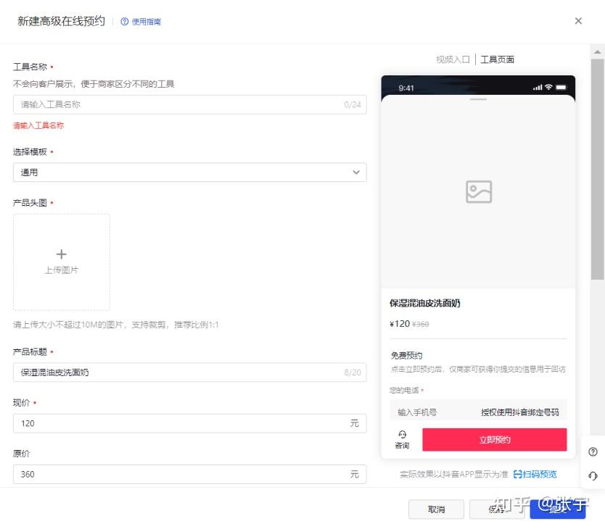Viewport: 605px width, 529px height.
Task: Close the 新建高级在线预约 dialog
Action: click(x=578, y=21)
